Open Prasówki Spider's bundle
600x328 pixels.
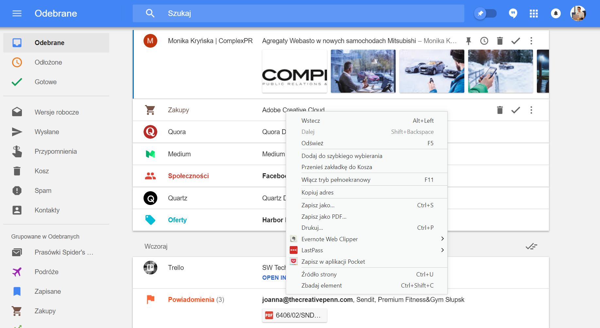coord(56,252)
